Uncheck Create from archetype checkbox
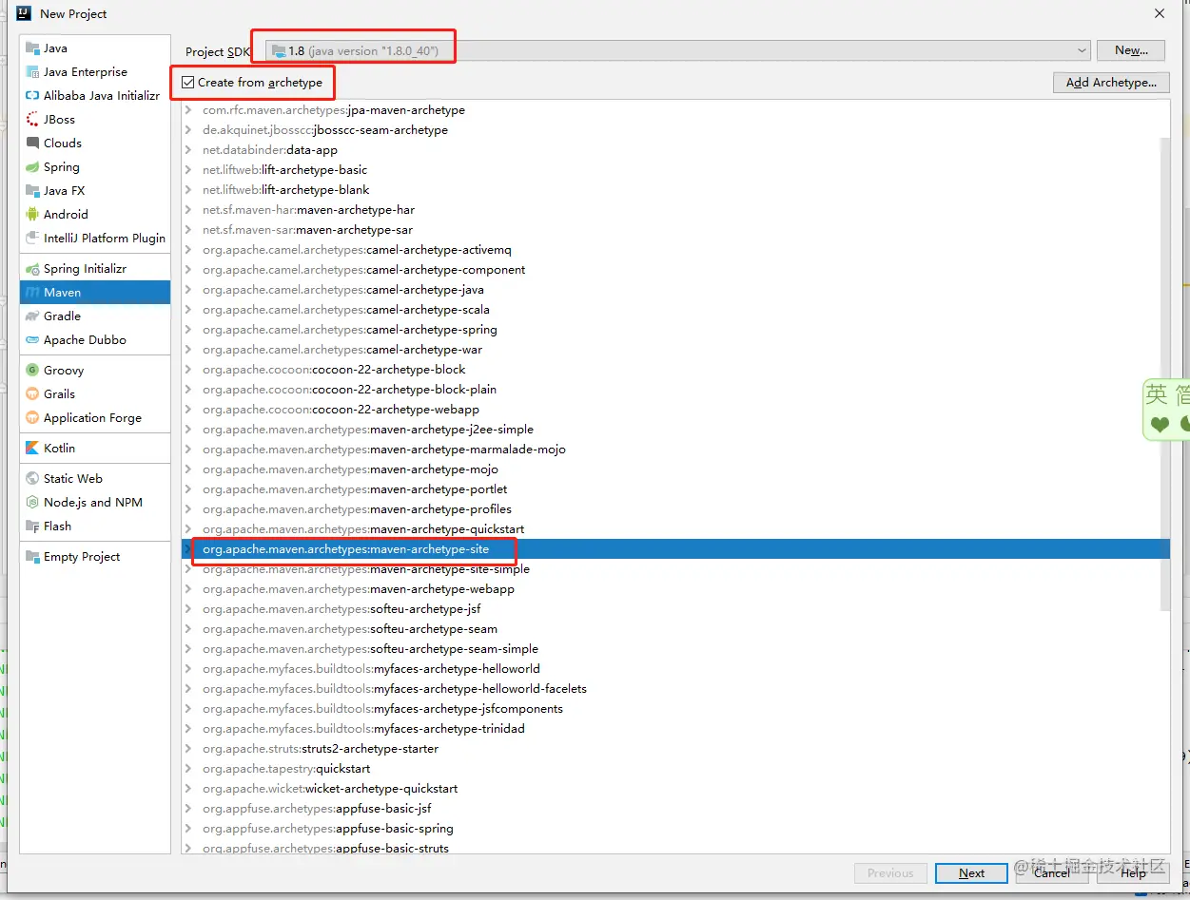The image size is (1190, 900). point(187,83)
